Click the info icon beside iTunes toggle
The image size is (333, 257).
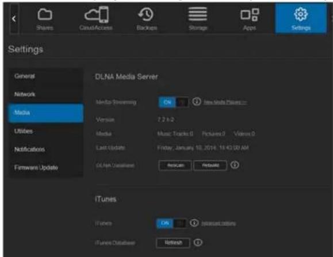(x=194, y=223)
